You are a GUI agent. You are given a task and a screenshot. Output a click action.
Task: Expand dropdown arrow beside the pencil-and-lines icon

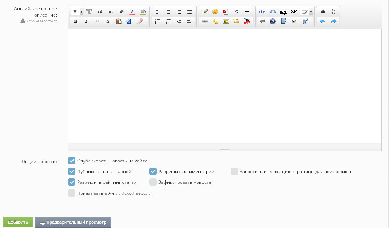(x=311, y=12)
